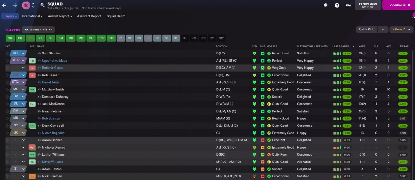Viewport: 415px width, 180px height.
Task: Open Nicola Bagnolini's GK position dropdown
Action: 18,133
